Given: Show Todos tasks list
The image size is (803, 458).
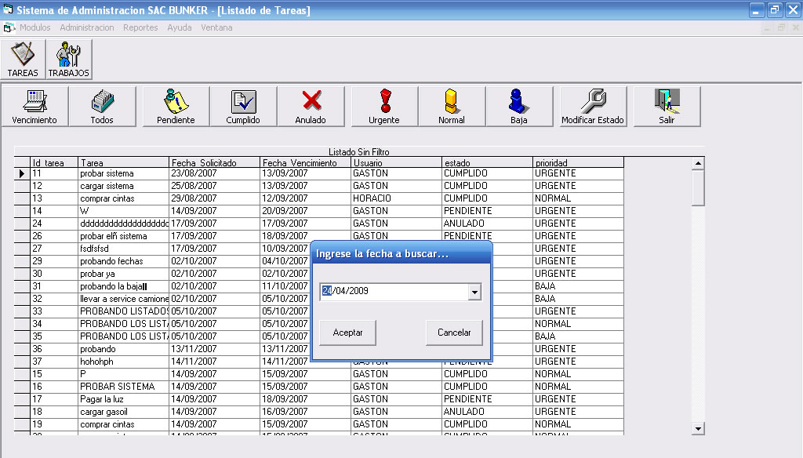Looking at the screenshot, I should click(102, 107).
